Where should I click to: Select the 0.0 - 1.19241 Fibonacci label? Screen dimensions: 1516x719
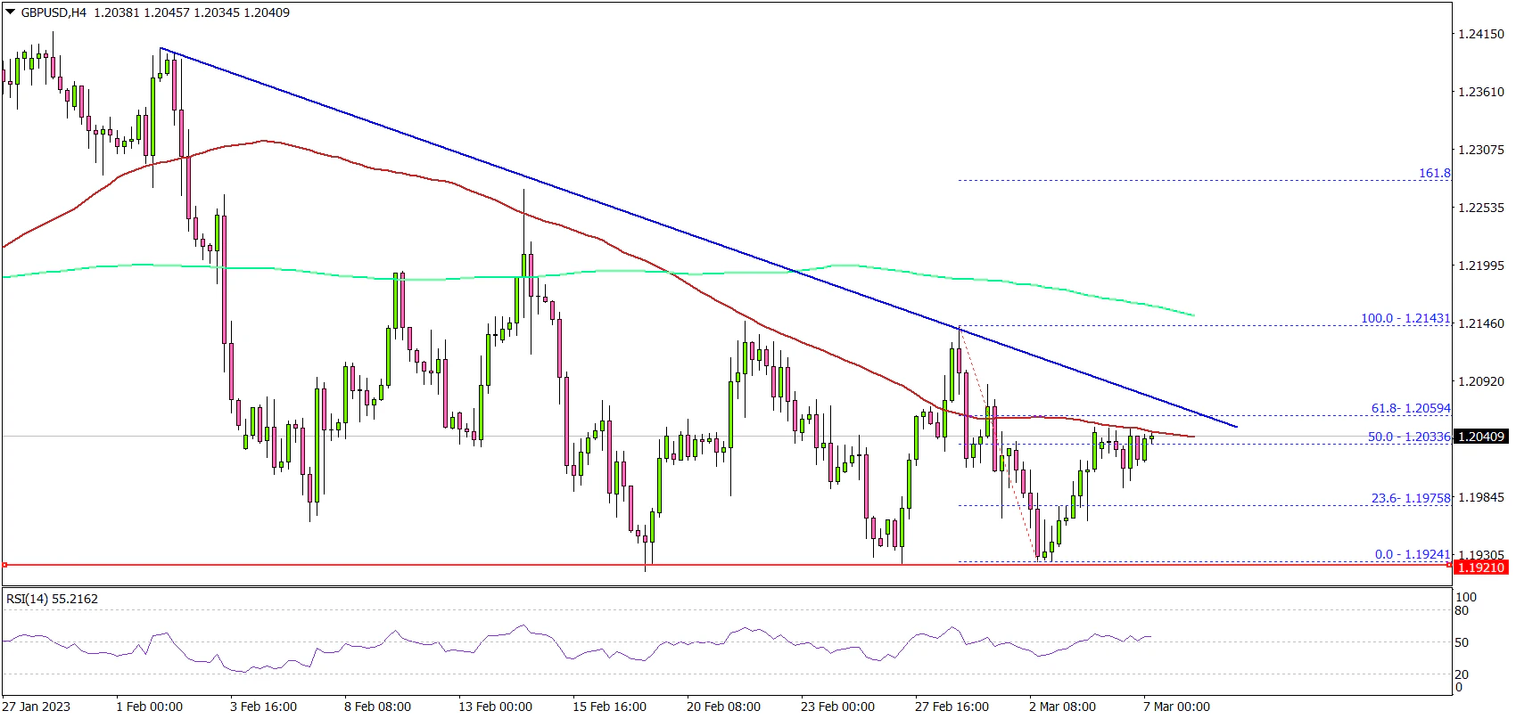[x=1413, y=554]
